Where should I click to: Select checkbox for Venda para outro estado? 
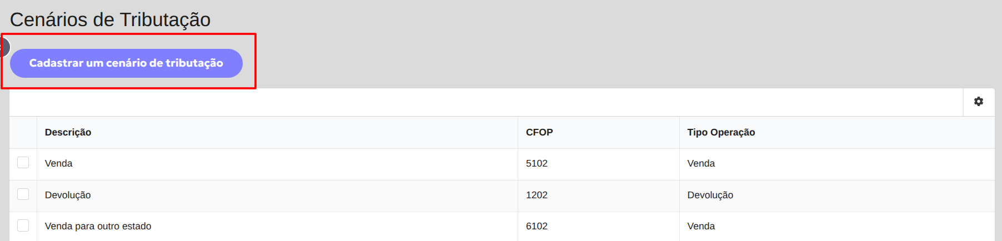tap(23, 225)
